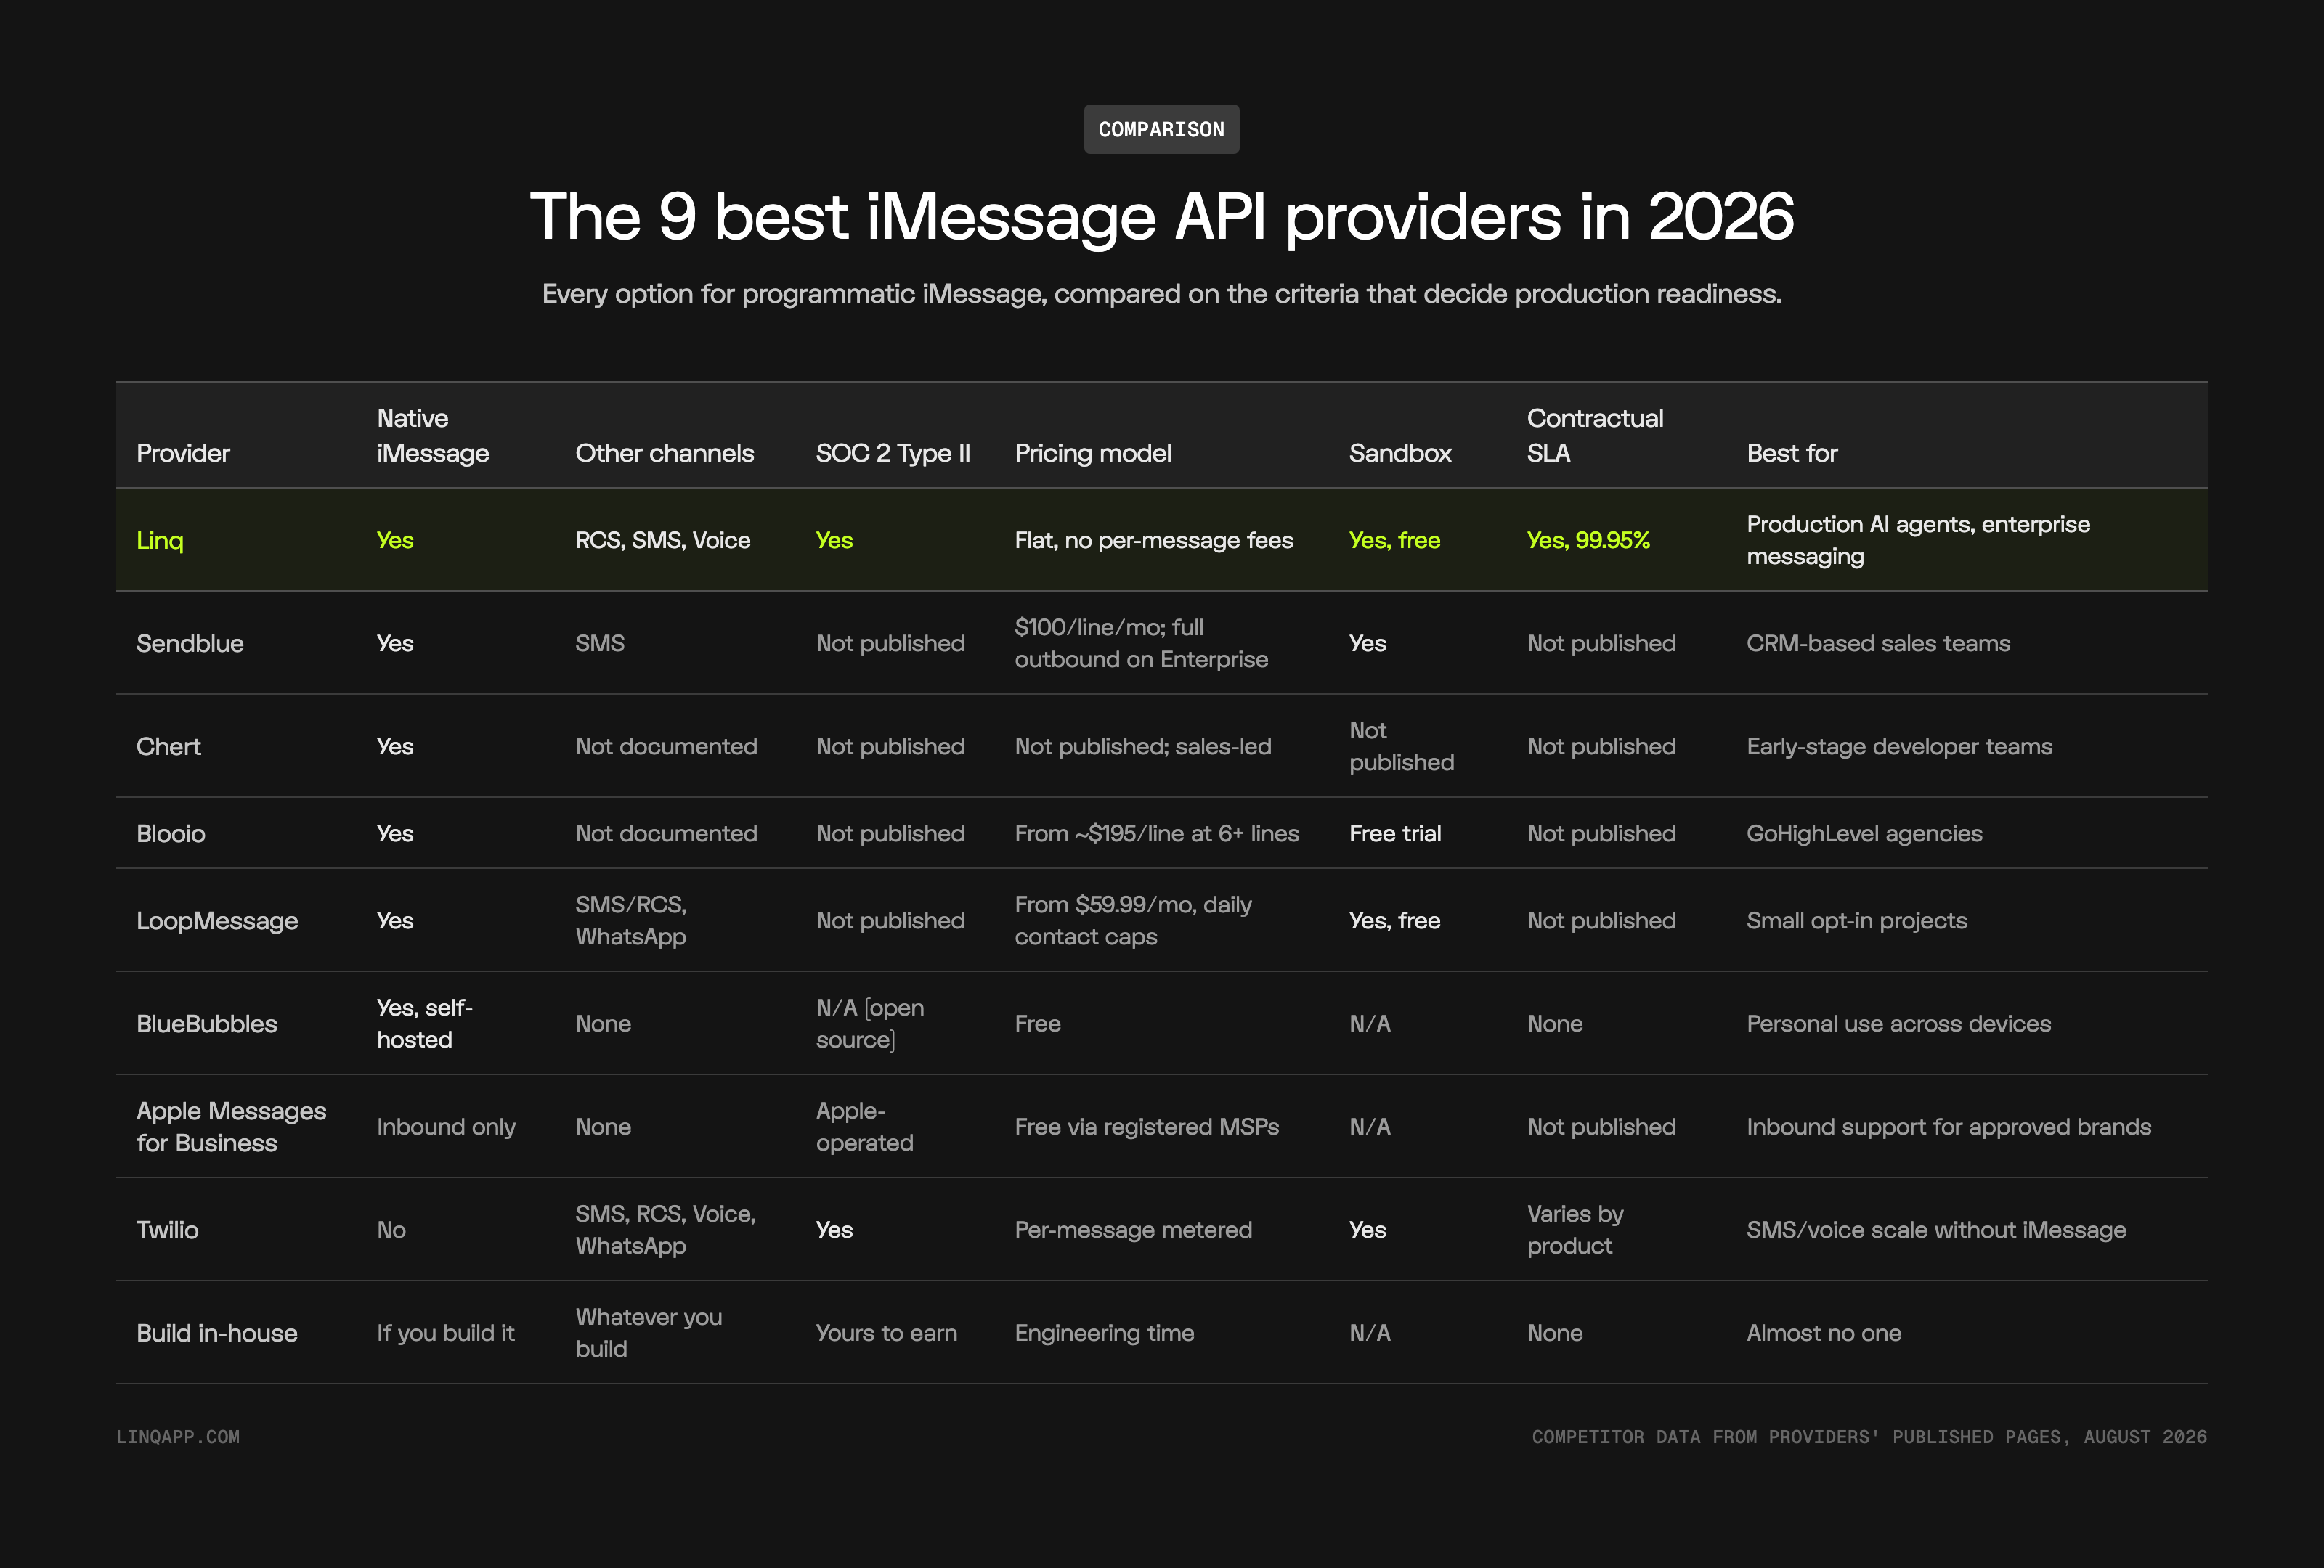Click the "Provider" column header
This screenshot has width=2324, height=1568.
[x=183, y=453]
